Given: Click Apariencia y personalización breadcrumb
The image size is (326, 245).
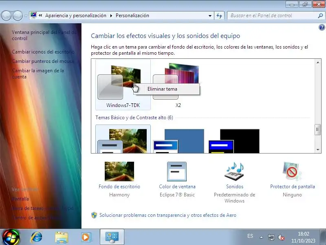Looking at the screenshot, I should 76,16.
